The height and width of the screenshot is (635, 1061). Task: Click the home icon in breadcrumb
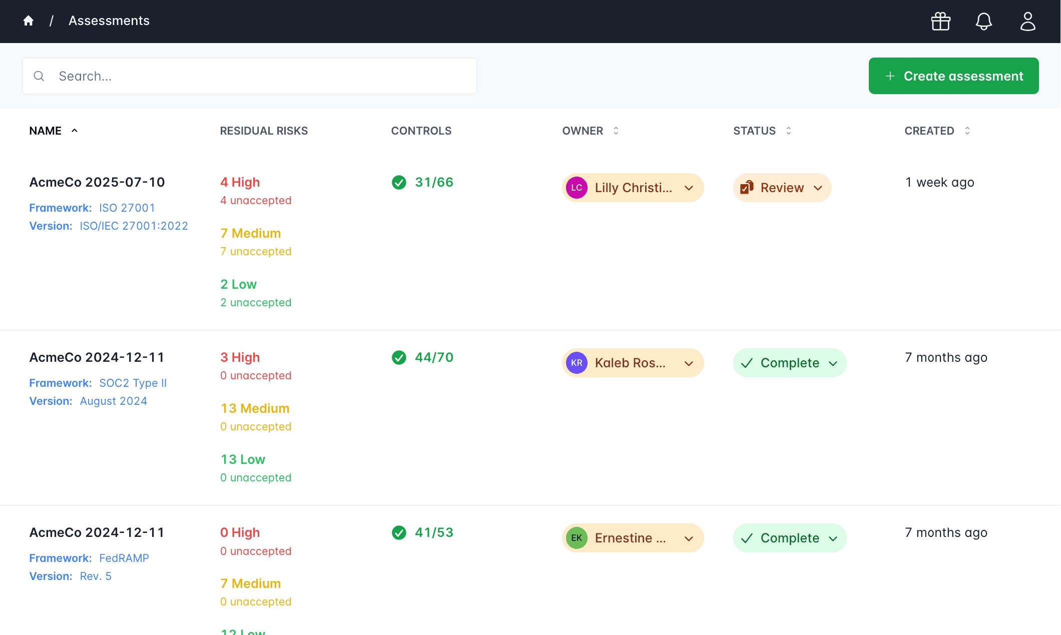coord(29,21)
